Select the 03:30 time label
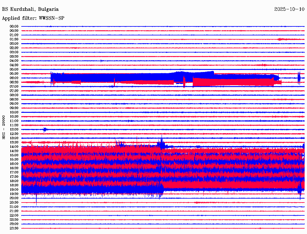307x234 pixels. [14, 56]
